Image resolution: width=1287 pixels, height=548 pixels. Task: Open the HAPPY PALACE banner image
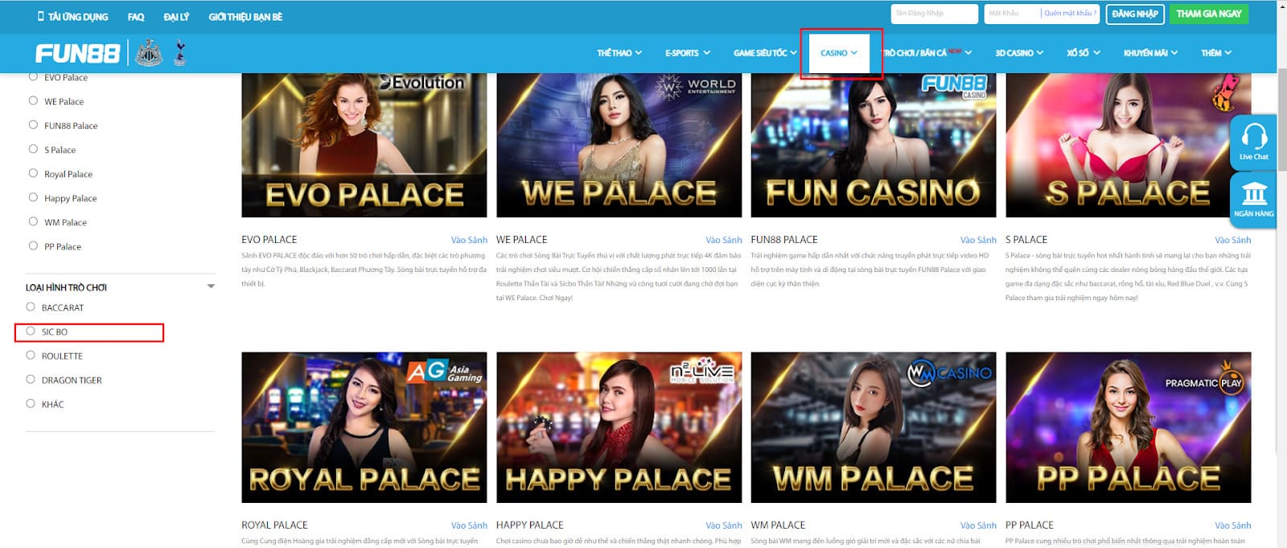[x=619, y=427]
